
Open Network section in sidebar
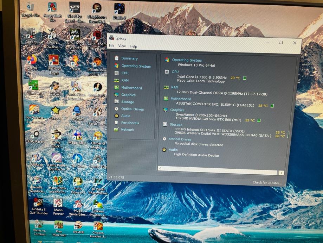124,130
